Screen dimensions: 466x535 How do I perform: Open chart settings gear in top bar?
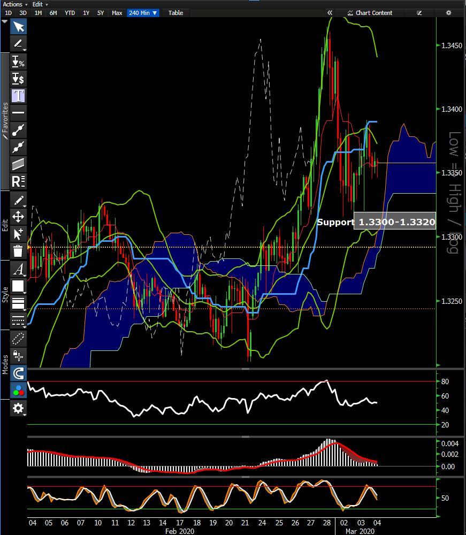(x=448, y=13)
